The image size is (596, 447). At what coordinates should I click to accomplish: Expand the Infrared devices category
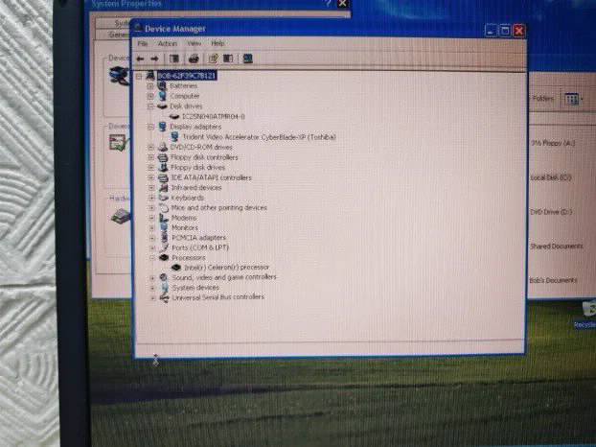(x=151, y=188)
